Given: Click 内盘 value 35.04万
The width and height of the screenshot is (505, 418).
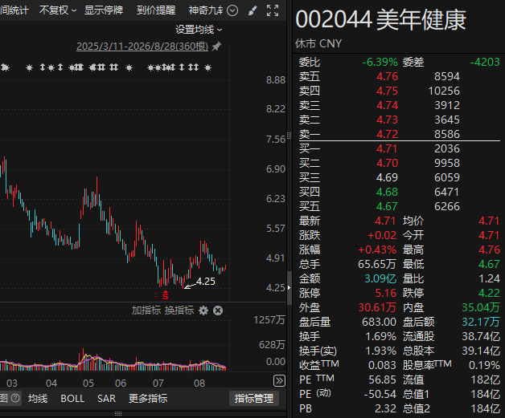Looking at the screenshot, I should 481,307.
